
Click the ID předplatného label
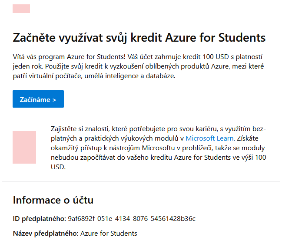(40, 219)
